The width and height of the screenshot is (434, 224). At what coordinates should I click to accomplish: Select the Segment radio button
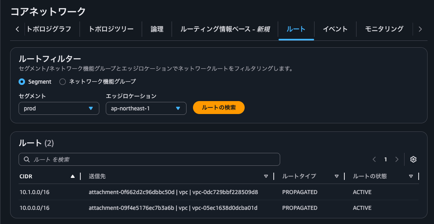pyautogui.click(x=22, y=82)
